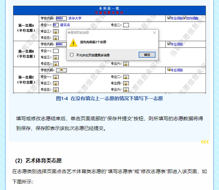The height and width of the screenshot is (190, 219).
Task: Toggle 定向调配 checkbox for 志愿A
Action: pos(184,18)
